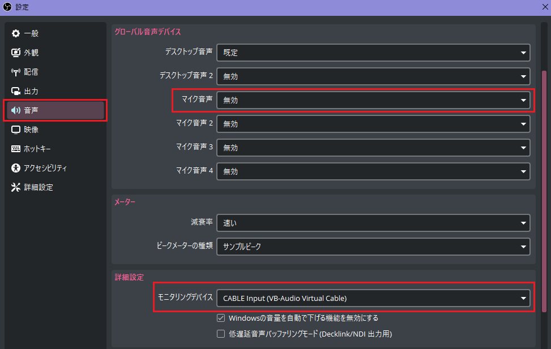
Task: Open the Accessibility (アクセシビリティ) icon
Action: click(16, 168)
